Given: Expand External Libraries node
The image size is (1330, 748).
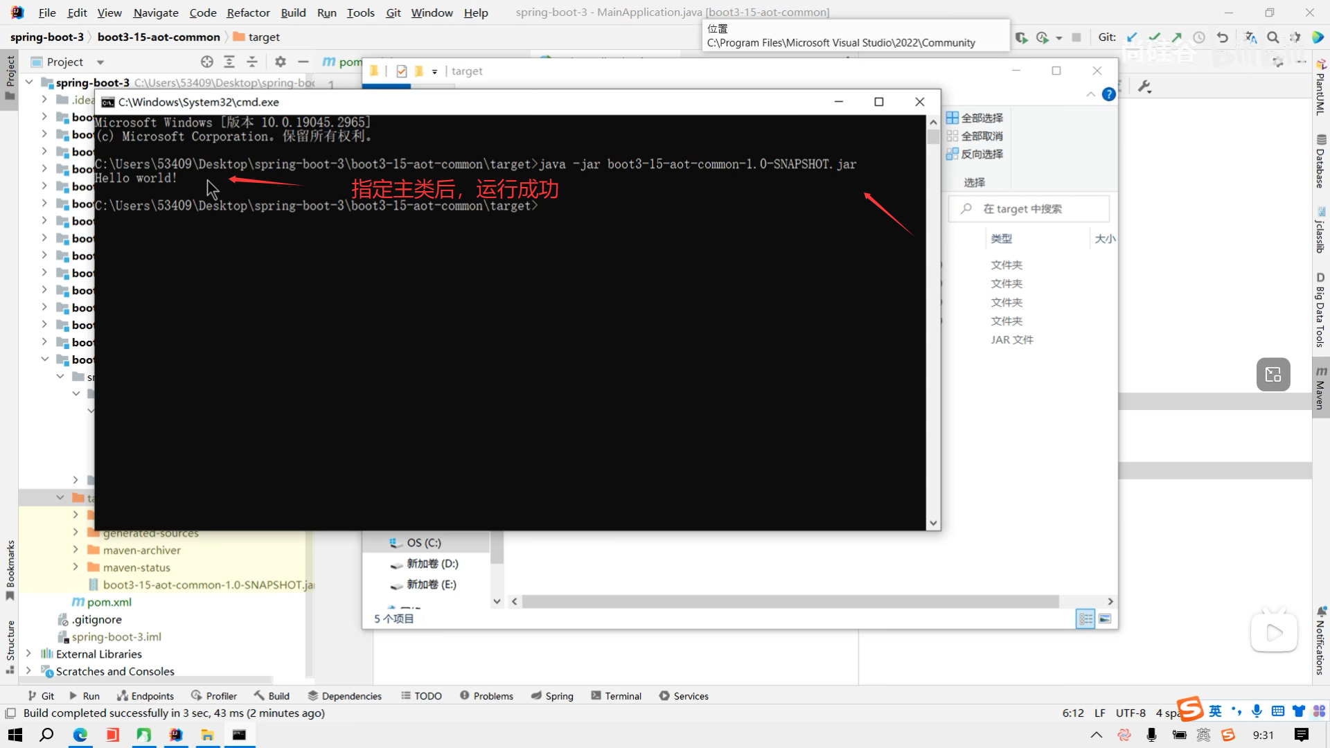Looking at the screenshot, I should 28,654.
